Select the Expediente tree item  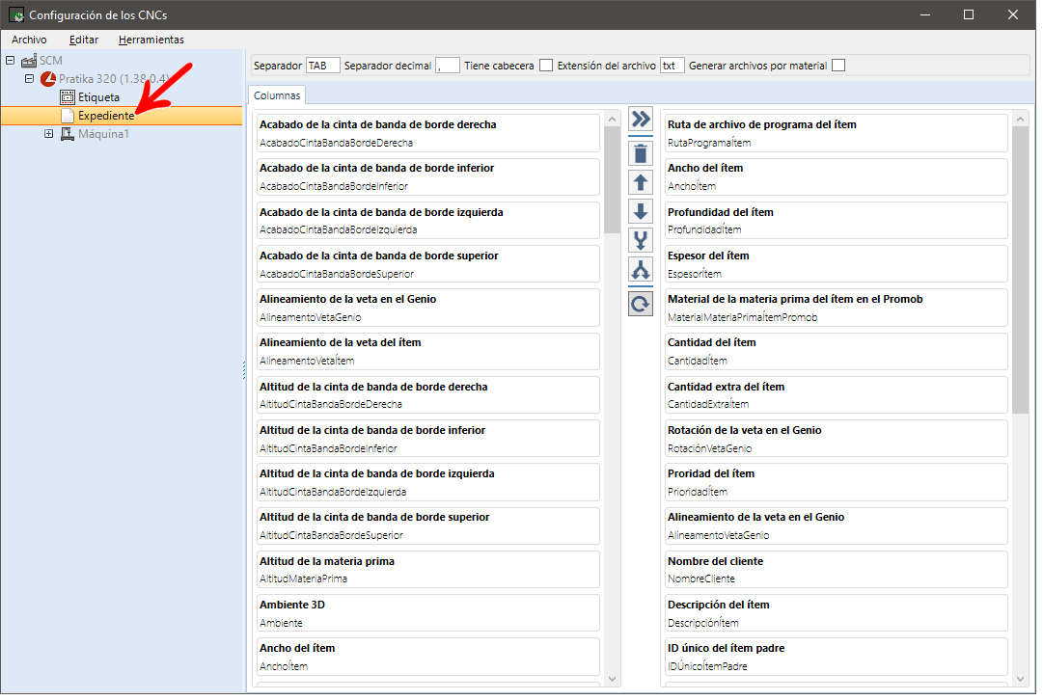tap(105, 116)
